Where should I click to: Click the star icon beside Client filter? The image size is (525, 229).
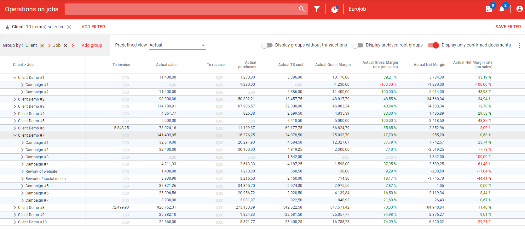click(x=7, y=27)
